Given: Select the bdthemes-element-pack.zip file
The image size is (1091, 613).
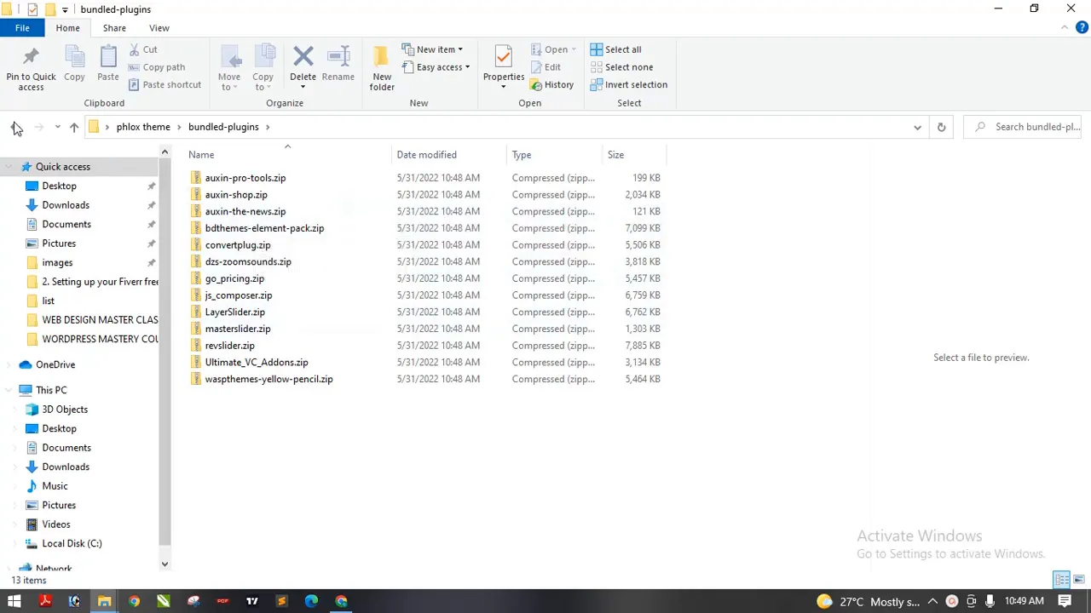Looking at the screenshot, I should click(x=264, y=228).
